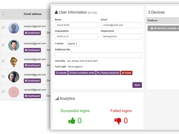Click the red thumbs-down failed logins icon

[118, 121]
